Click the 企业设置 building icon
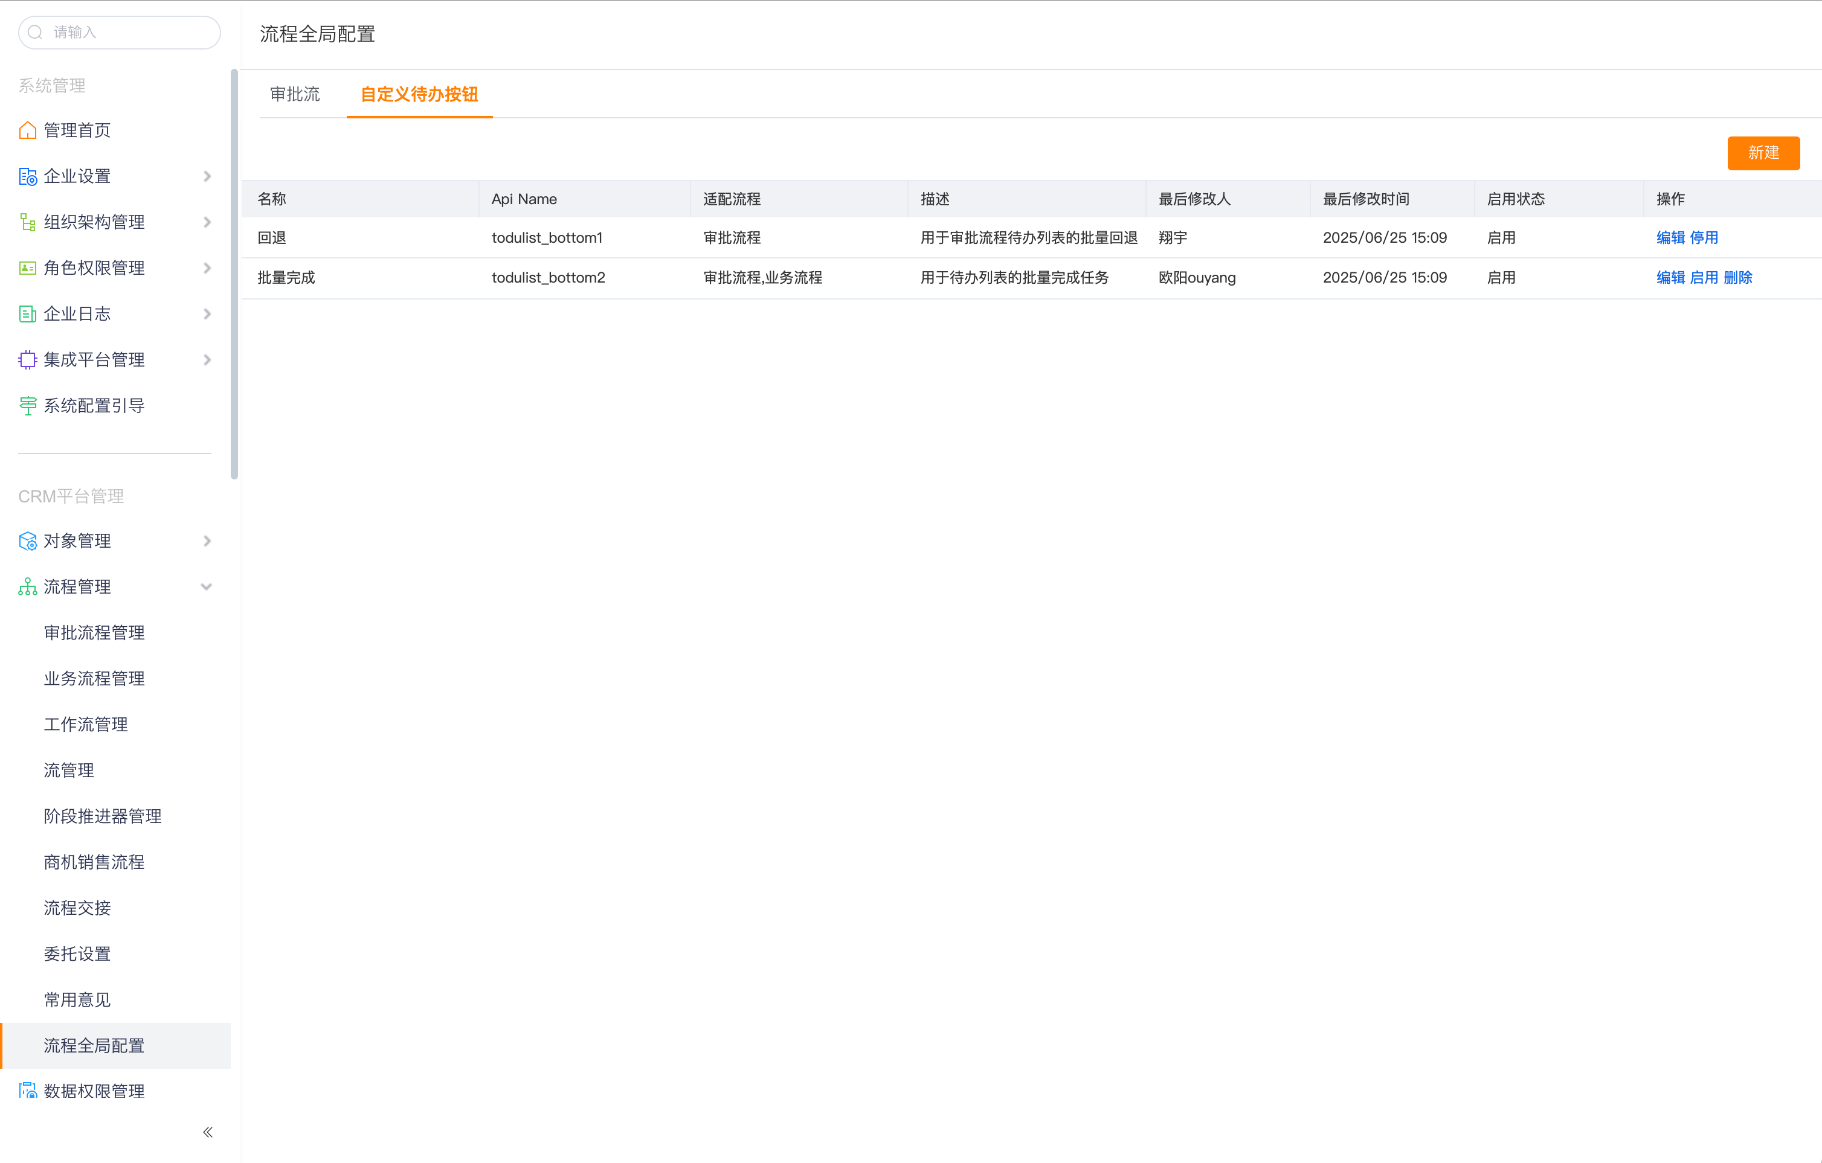This screenshot has height=1163, width=1822. 27,177
